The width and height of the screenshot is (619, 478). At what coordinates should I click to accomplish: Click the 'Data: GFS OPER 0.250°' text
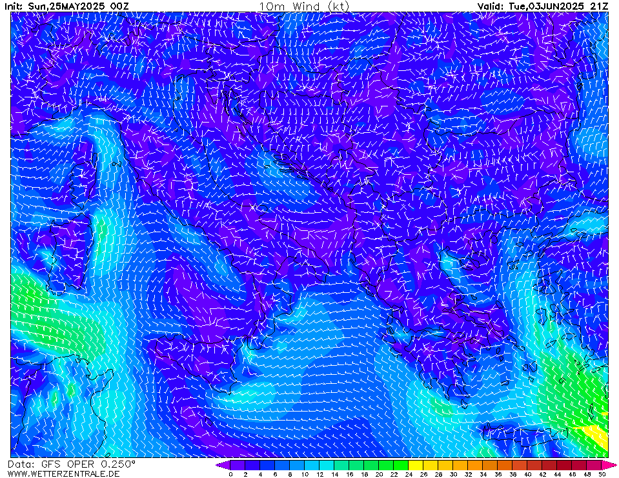coord(71,464)
